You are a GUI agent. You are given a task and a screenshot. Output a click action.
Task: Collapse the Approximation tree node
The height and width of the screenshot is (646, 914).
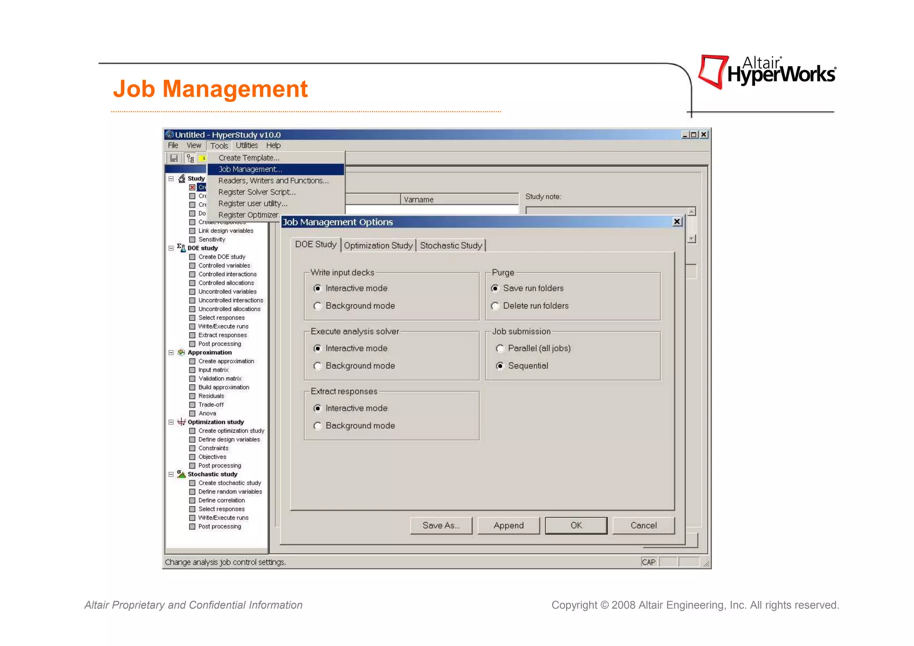171,353
